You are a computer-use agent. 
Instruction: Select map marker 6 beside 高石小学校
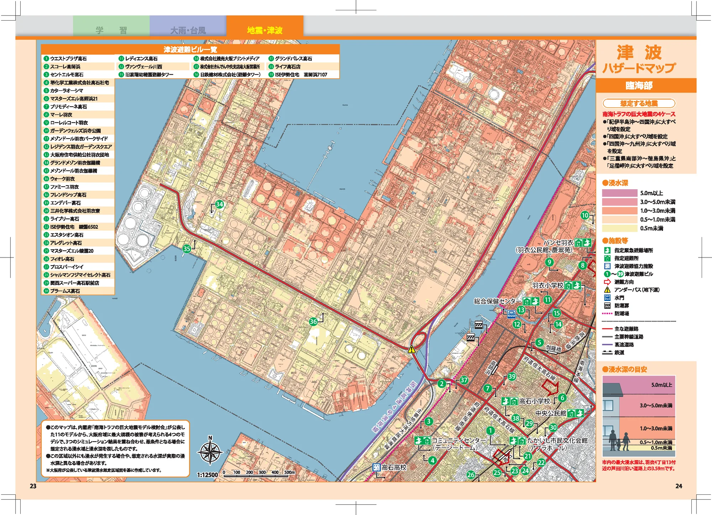pos(562,397)
